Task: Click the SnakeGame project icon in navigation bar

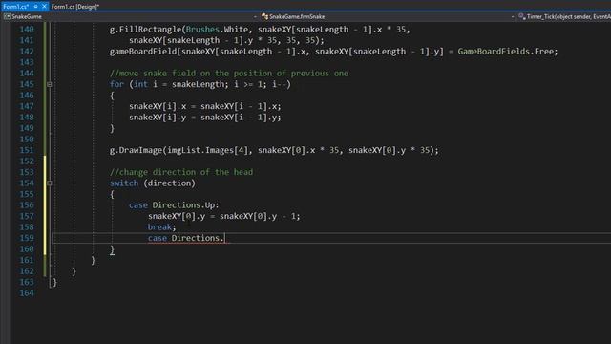Action: pyautogui.click(x=7, y=17)
